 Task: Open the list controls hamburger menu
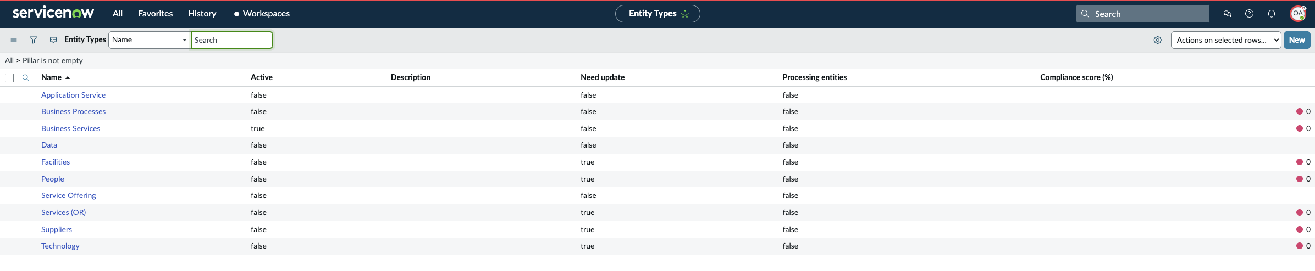click(14, 40)
